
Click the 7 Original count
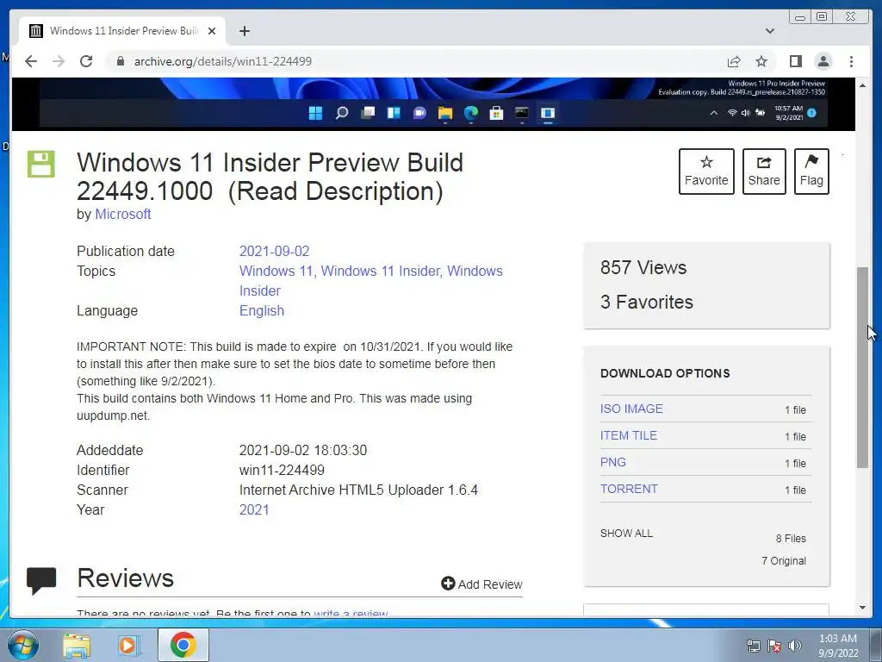[784, 560]
